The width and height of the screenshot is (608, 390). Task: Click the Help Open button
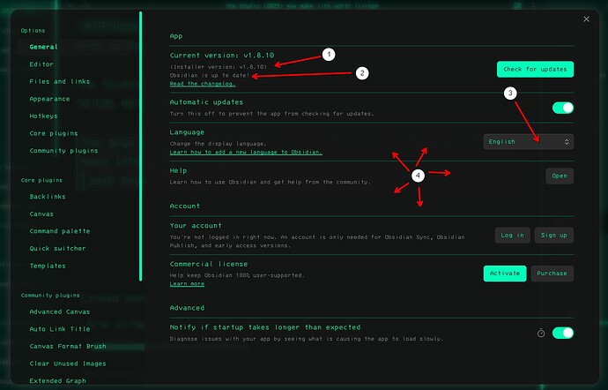560,176
